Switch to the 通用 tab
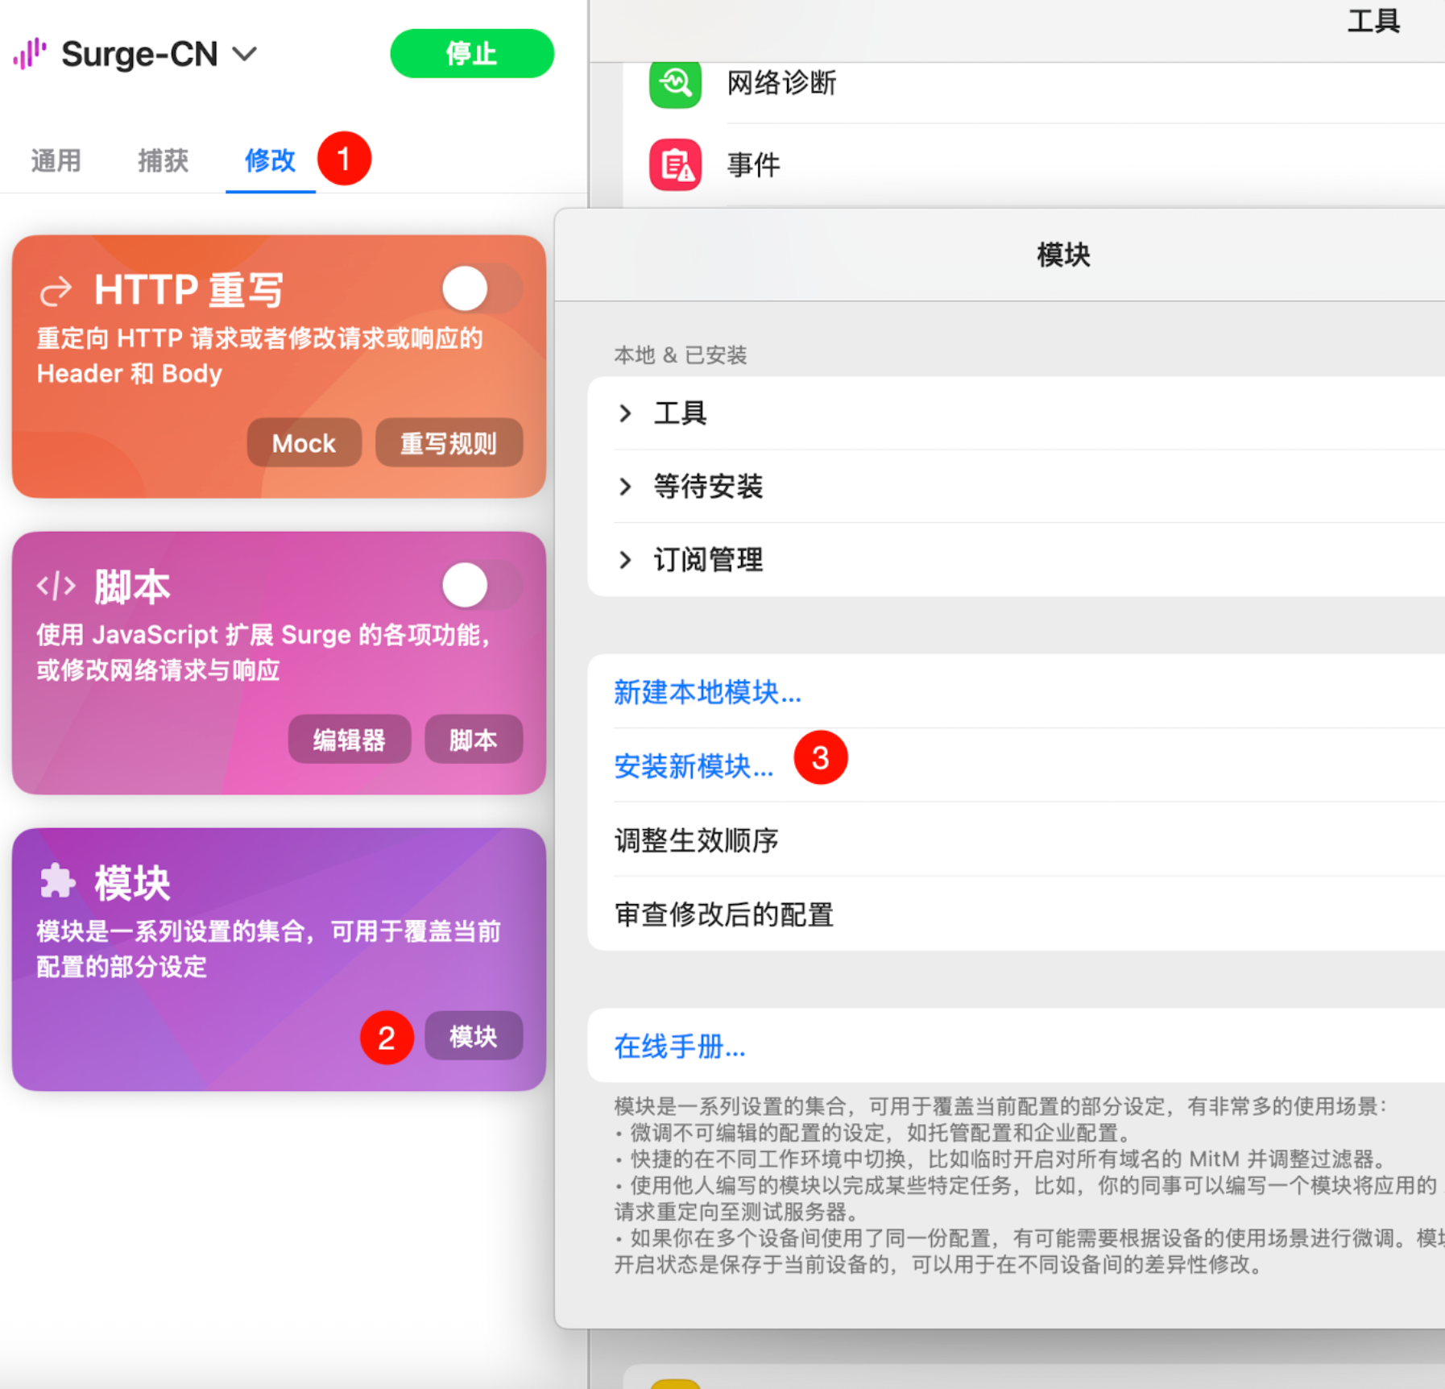 [x=56, y=160]
